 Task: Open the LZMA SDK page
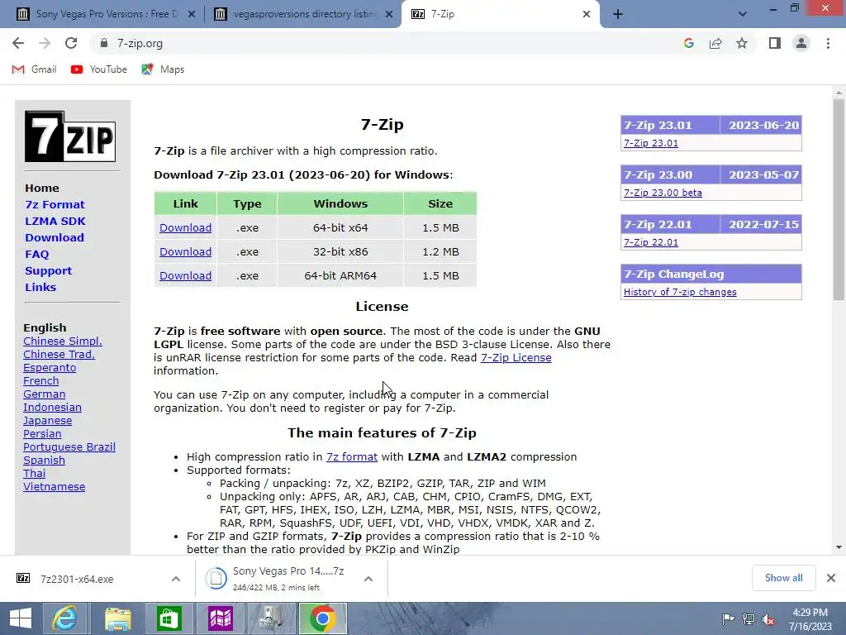(x=55, y=221)
